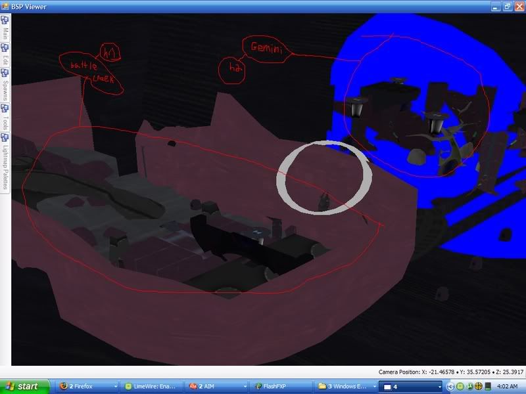
Task: Expand the 2 AIM taskbar group
Action: click(x=217, y=386)
